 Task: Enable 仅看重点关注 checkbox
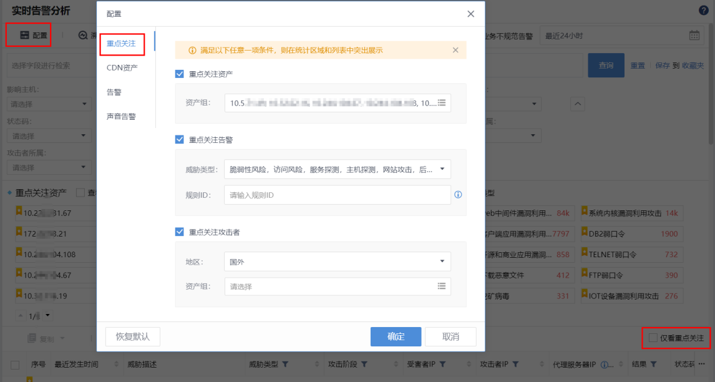[x=653, y=338]
